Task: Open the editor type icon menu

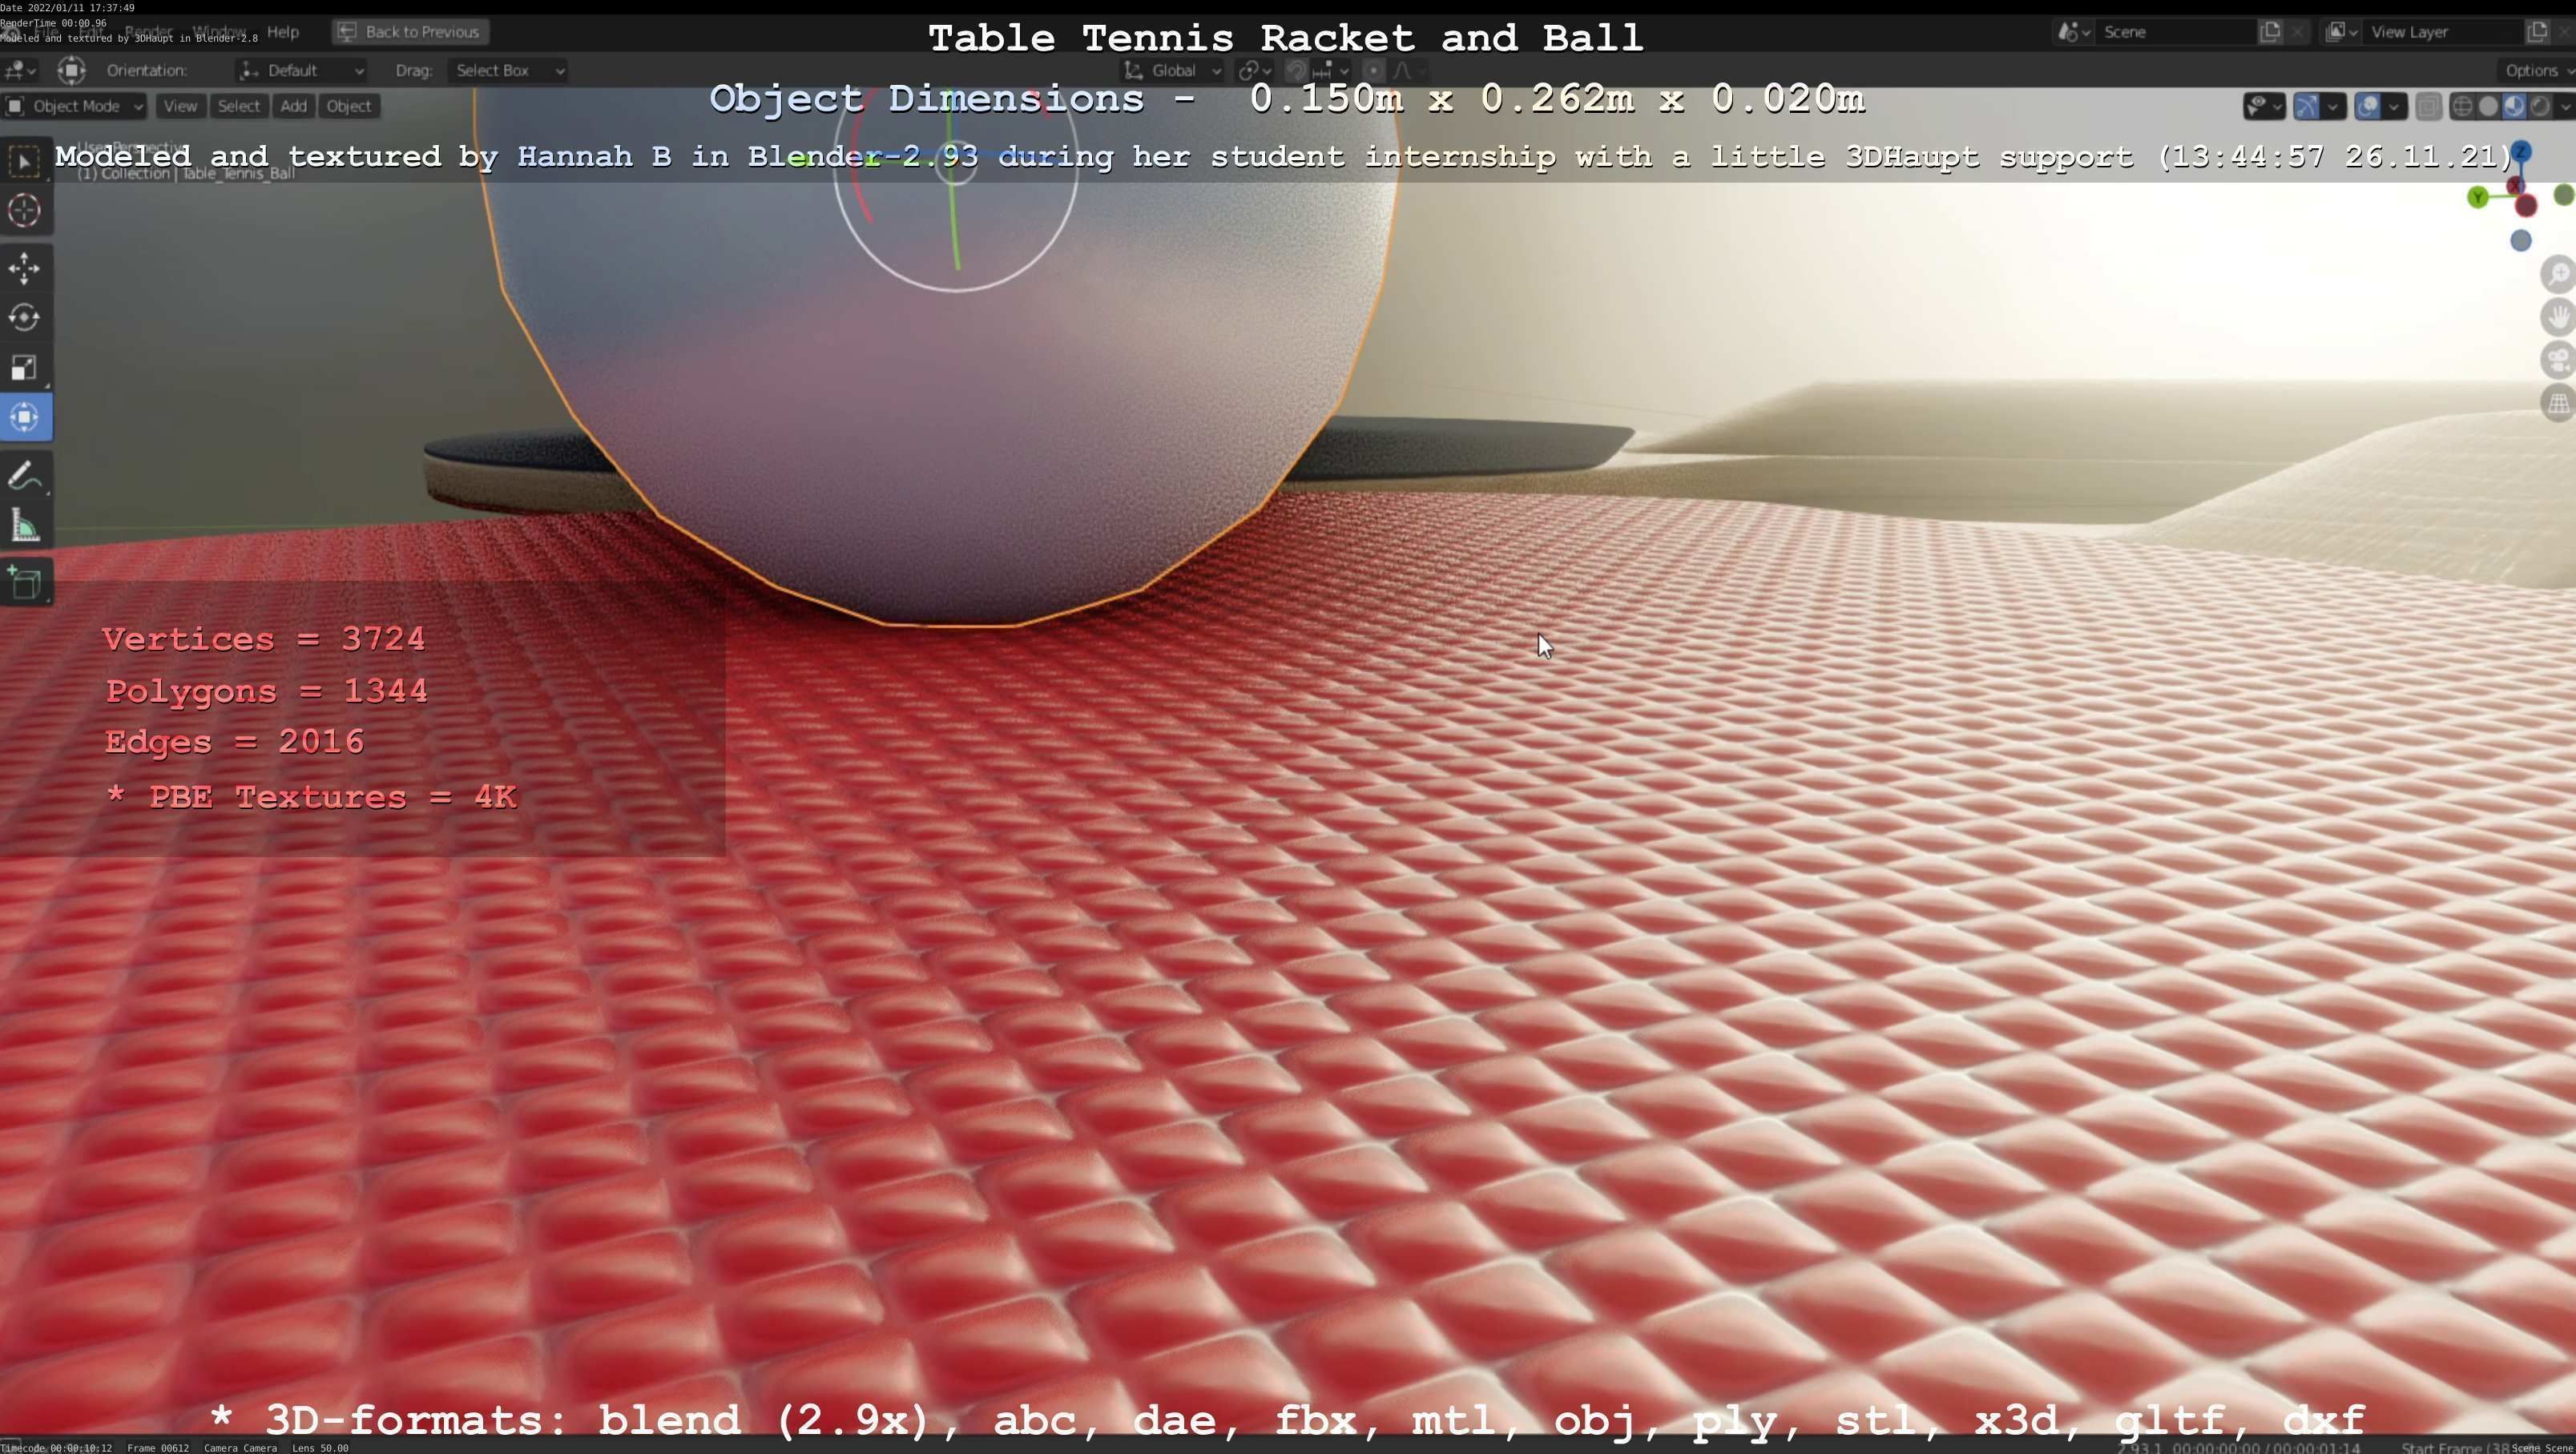Action: (x=19, y=71)
